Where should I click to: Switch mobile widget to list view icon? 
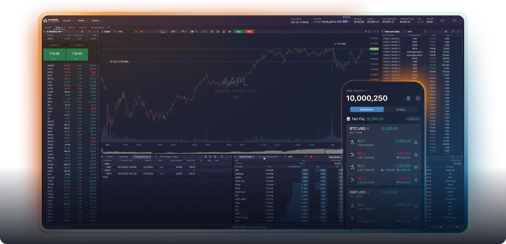click(x=408, y=98)
